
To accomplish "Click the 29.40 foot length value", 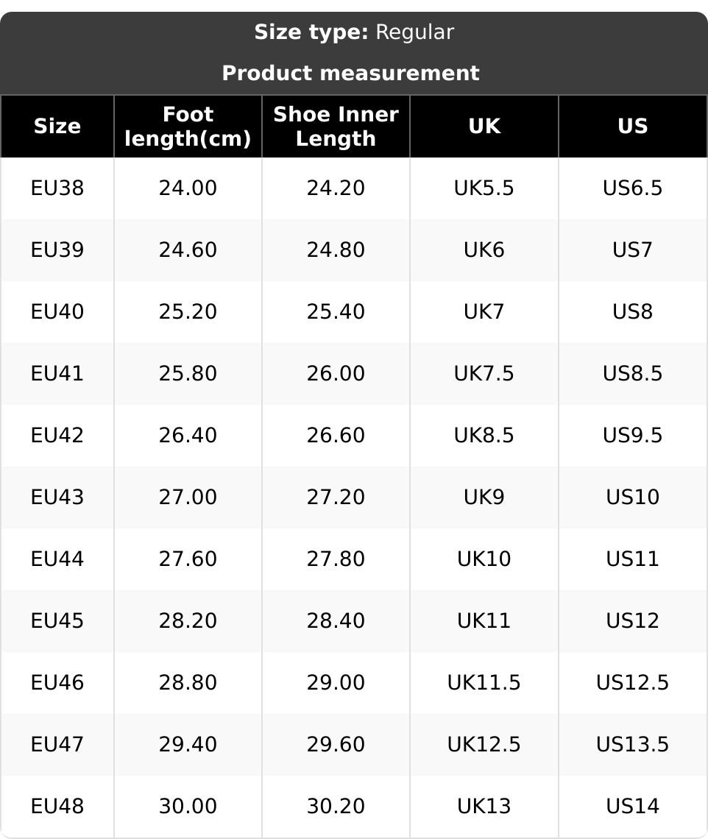I will [188, 745].
